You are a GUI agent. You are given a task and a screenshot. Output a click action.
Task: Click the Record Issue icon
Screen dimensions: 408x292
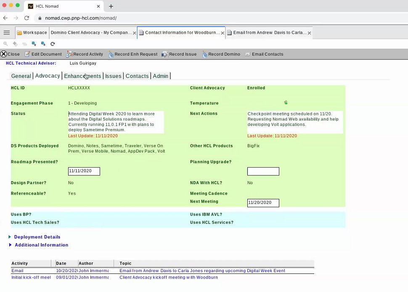click(x=165, y=54)
